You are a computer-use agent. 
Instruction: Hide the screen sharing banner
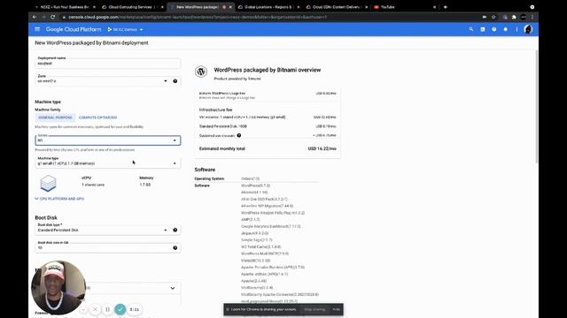pos(337,309)
